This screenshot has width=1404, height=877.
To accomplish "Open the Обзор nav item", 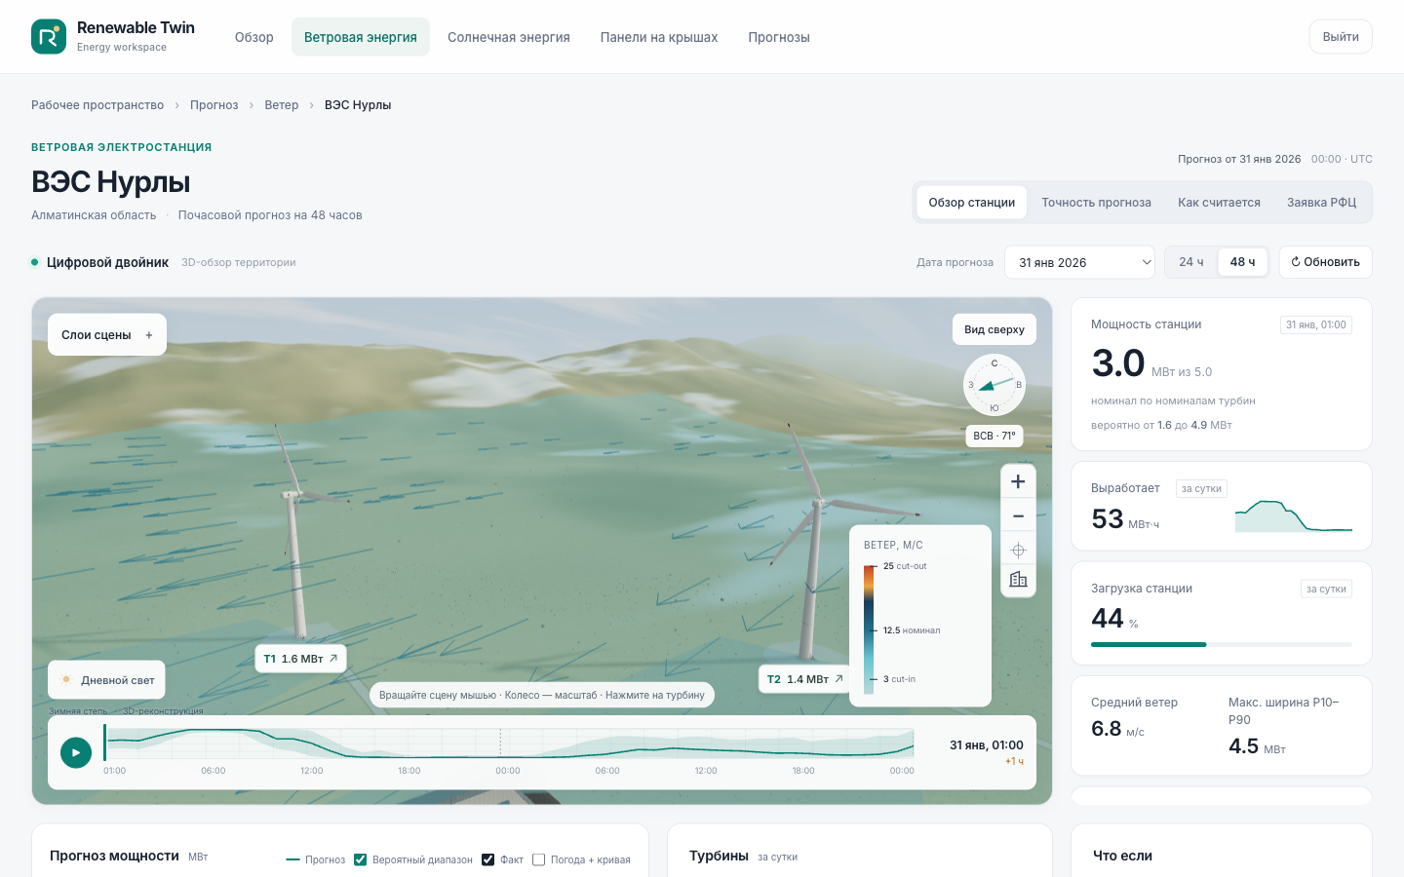I will pos(254,37).
